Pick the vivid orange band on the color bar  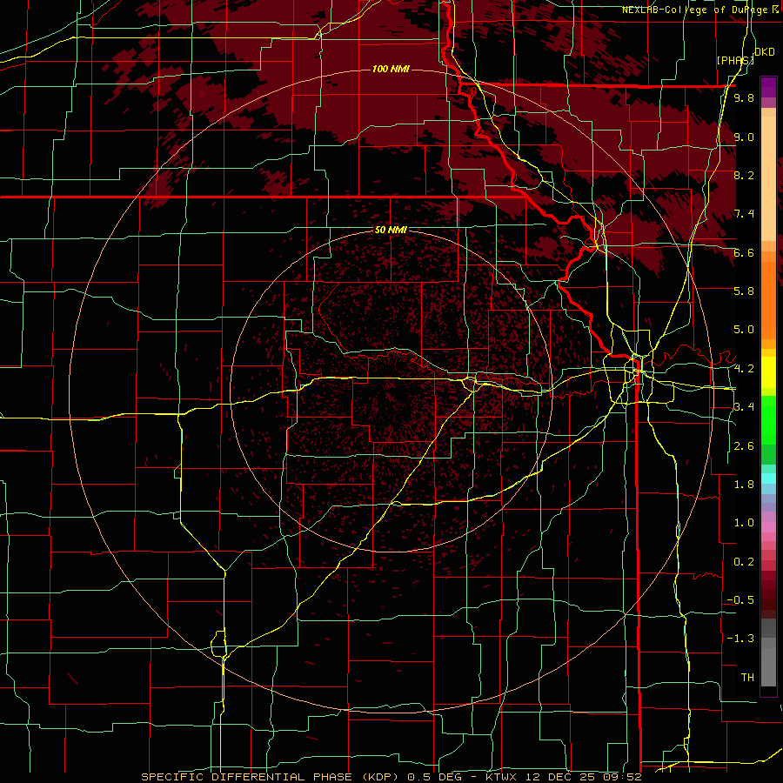(768, 301)
